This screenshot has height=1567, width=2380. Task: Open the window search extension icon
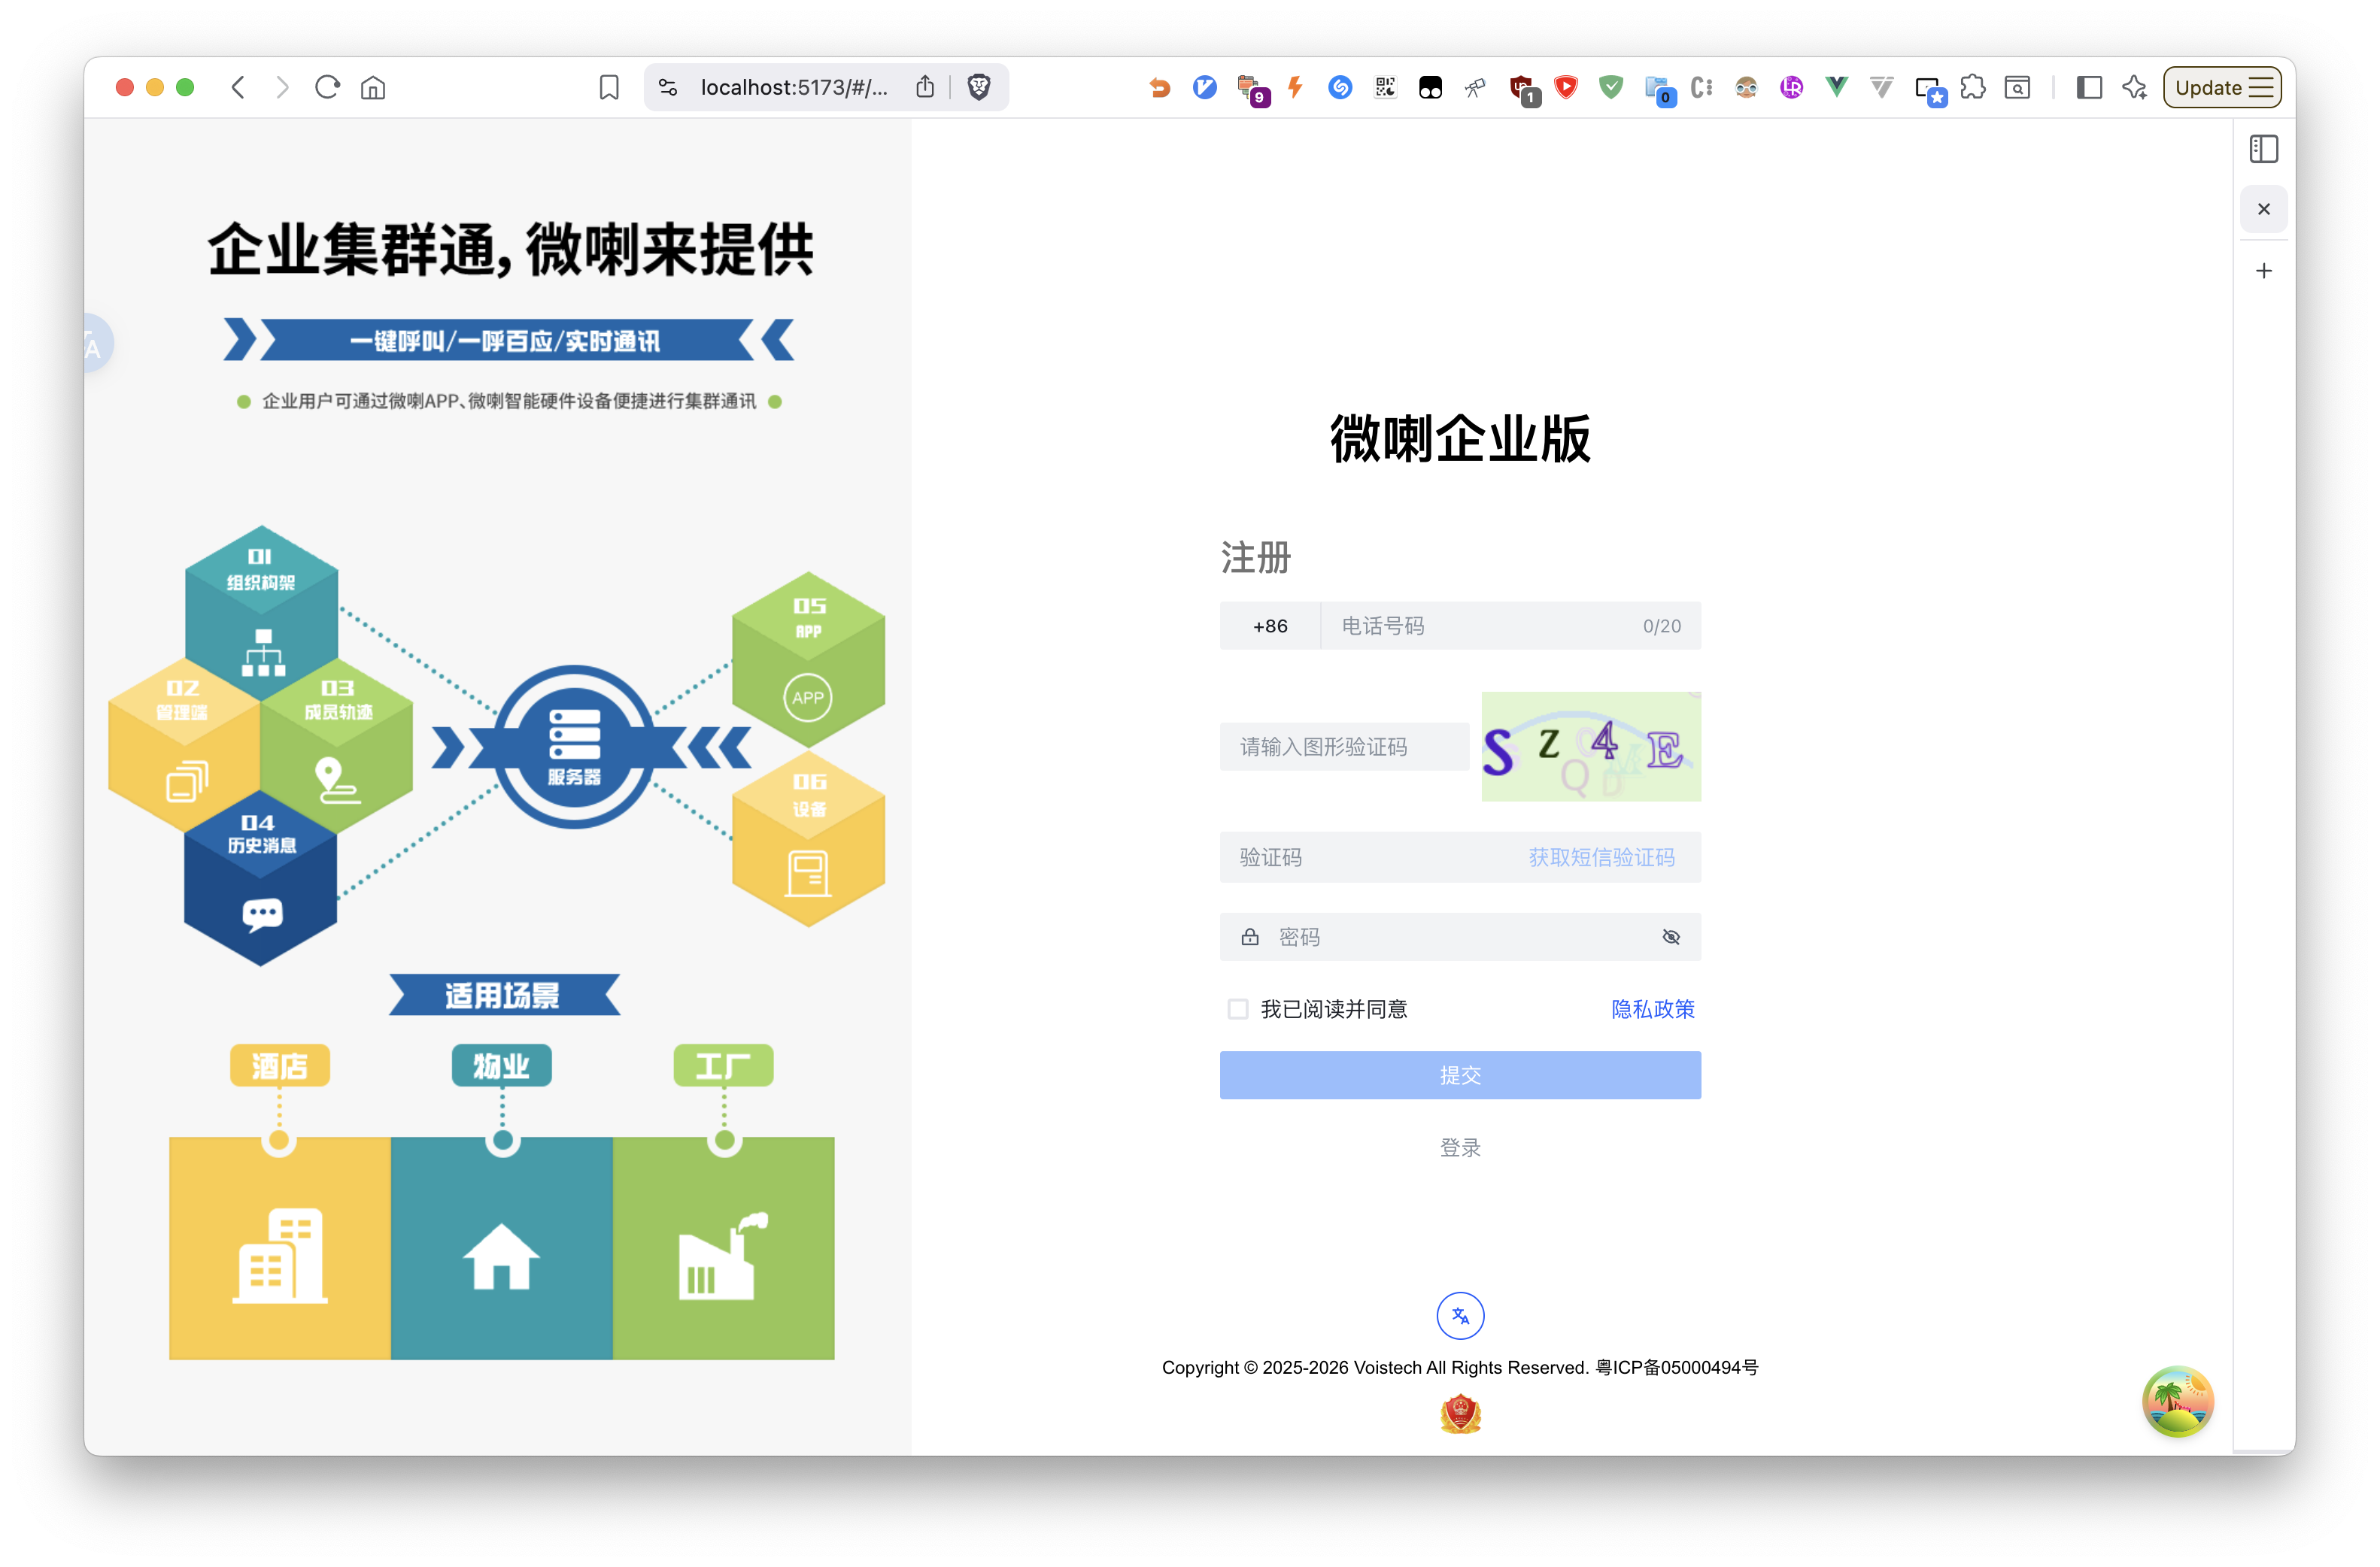[x=2018, y=88]
